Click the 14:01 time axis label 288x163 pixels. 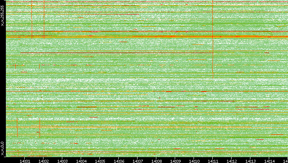click(25, 161)
